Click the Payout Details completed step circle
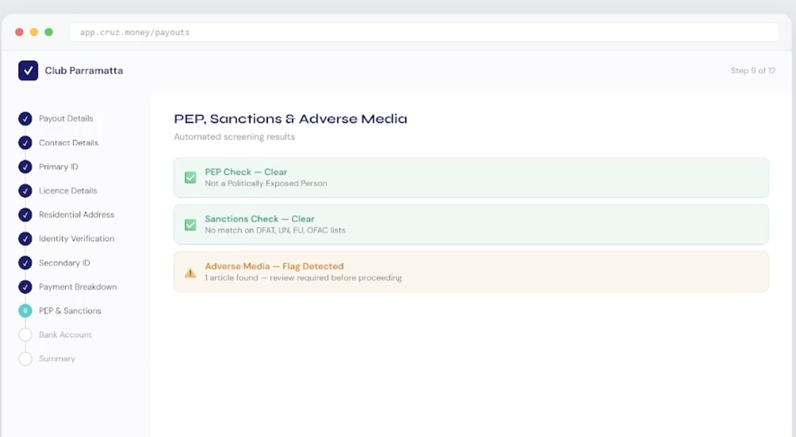796x437 pixels. [25, 118]
